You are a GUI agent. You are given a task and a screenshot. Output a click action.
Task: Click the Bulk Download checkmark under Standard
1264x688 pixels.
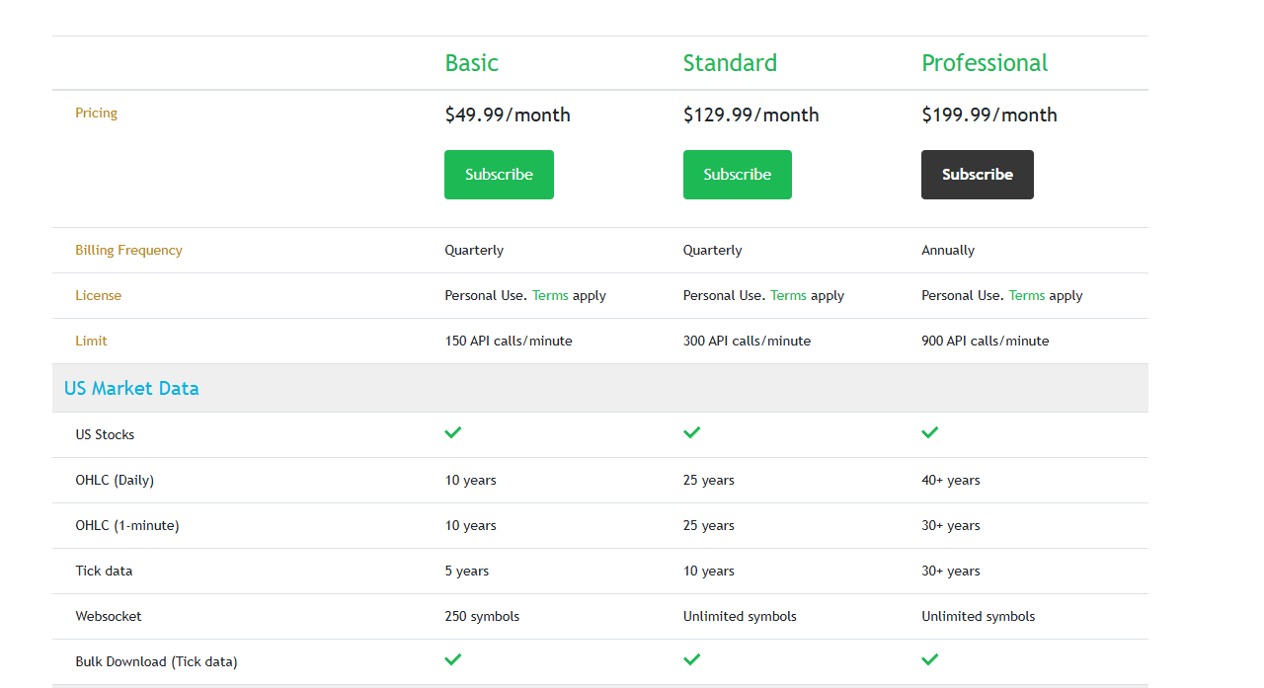click(x=691, y=659)
